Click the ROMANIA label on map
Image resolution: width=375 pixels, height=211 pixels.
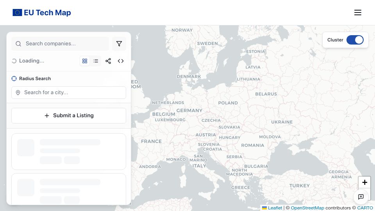tap(253, 145)
